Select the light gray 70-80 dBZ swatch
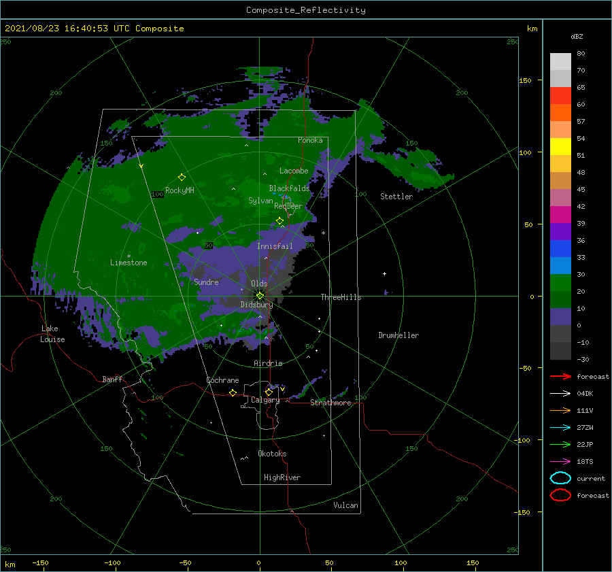 tap(560, 62)
